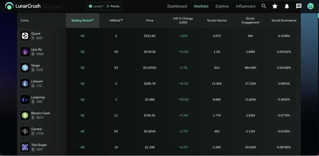Click the Level 1 badge
The image size is (319, 156).
click(x=96, y=6)
